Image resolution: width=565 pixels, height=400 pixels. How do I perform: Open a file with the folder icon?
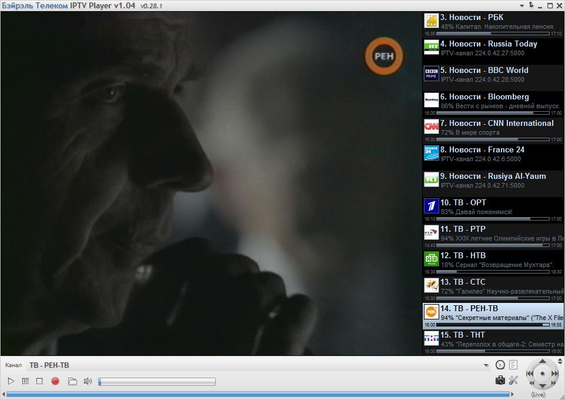coord(72,381)
